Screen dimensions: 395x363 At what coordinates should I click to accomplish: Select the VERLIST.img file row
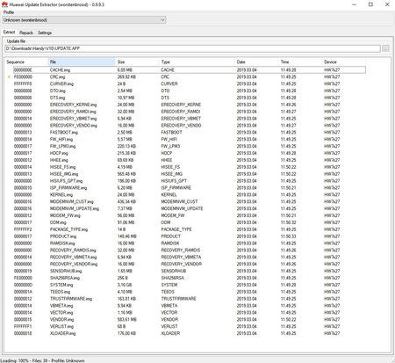(190, 326)
